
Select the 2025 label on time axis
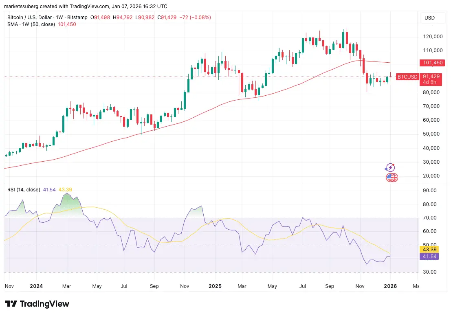pos(214,286)
